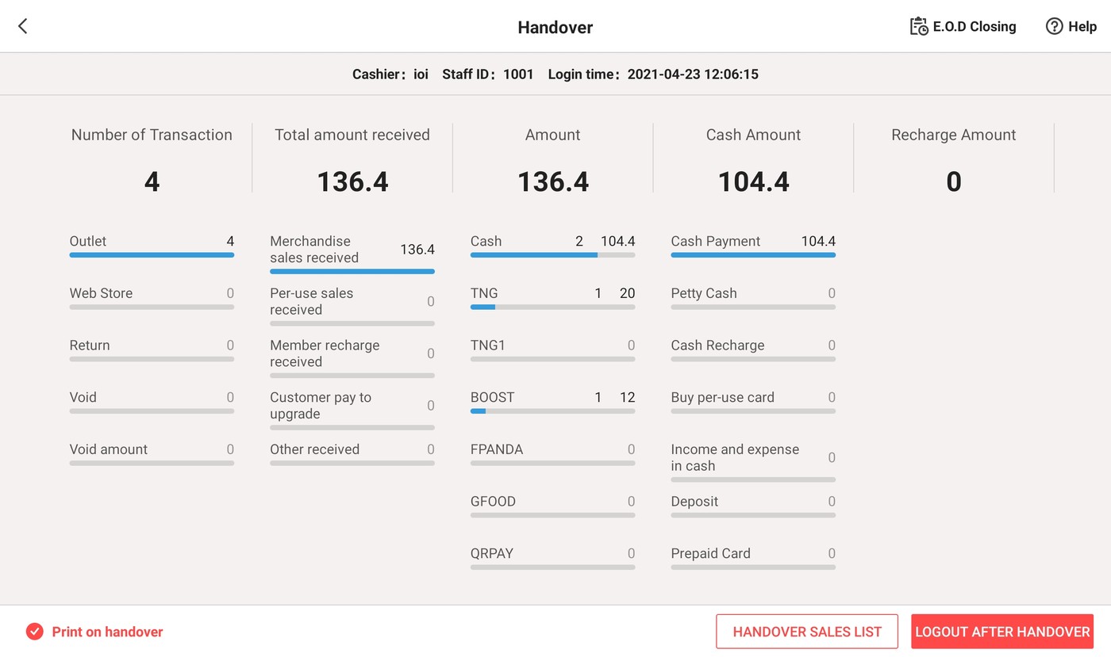Click the Buy per-use card row

pos(753,402)
